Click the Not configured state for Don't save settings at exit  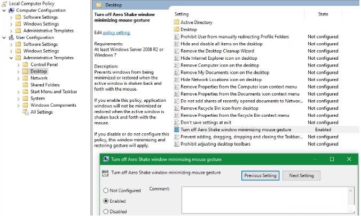[x=323, y=123]
